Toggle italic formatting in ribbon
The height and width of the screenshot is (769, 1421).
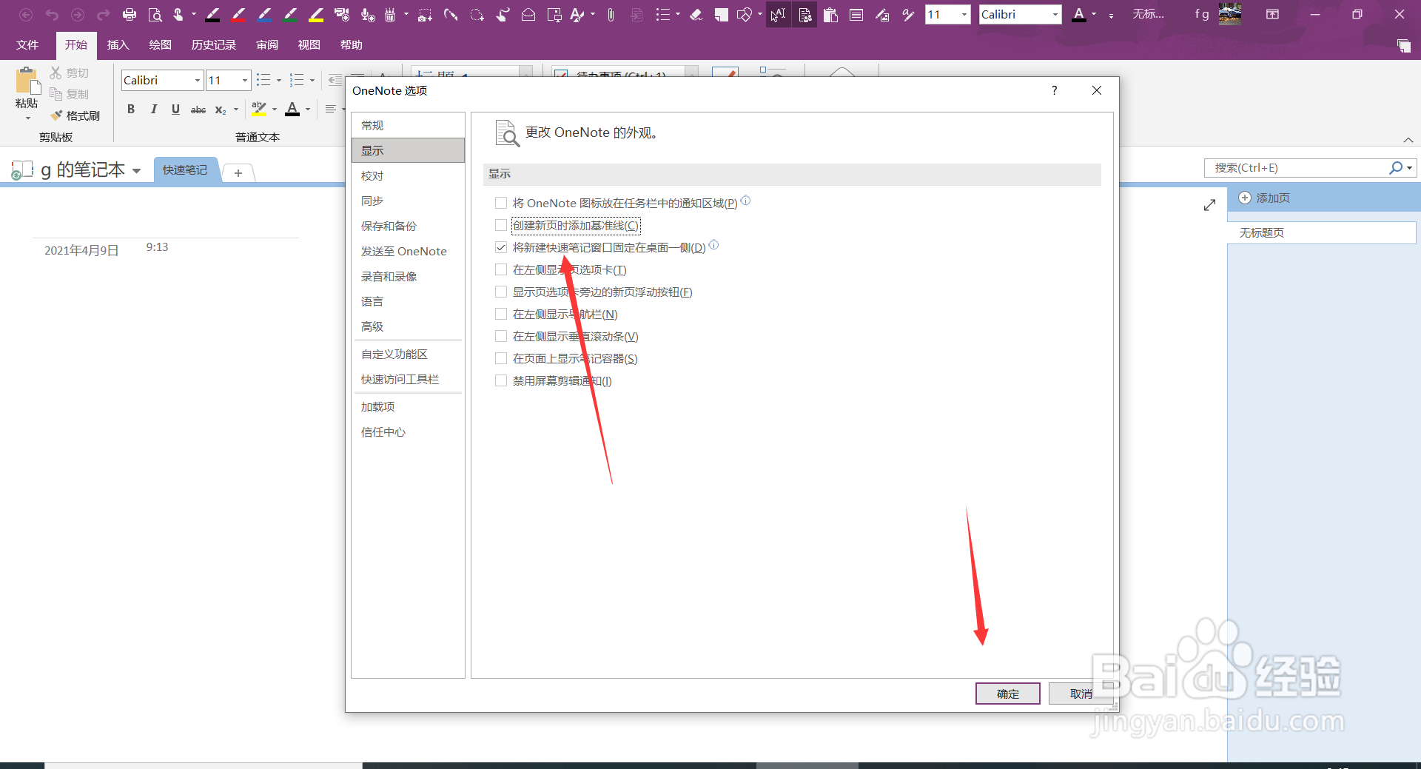click(153, 110)
